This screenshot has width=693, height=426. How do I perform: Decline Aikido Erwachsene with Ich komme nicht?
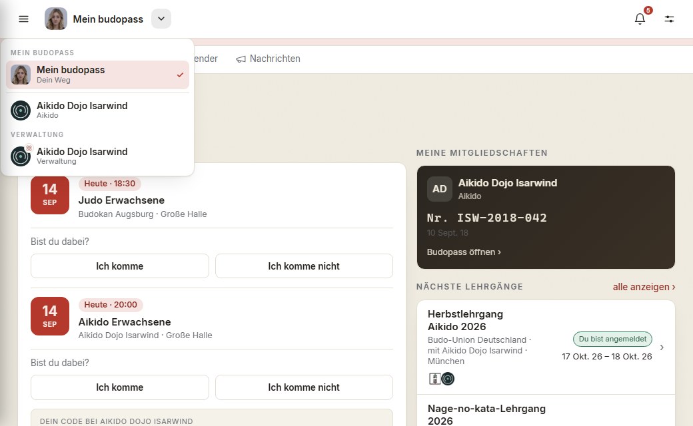coord(304,387)
